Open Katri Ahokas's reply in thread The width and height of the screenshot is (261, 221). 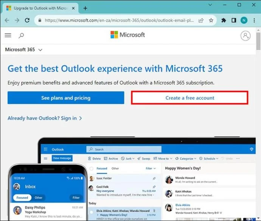[x=209, y=193]
